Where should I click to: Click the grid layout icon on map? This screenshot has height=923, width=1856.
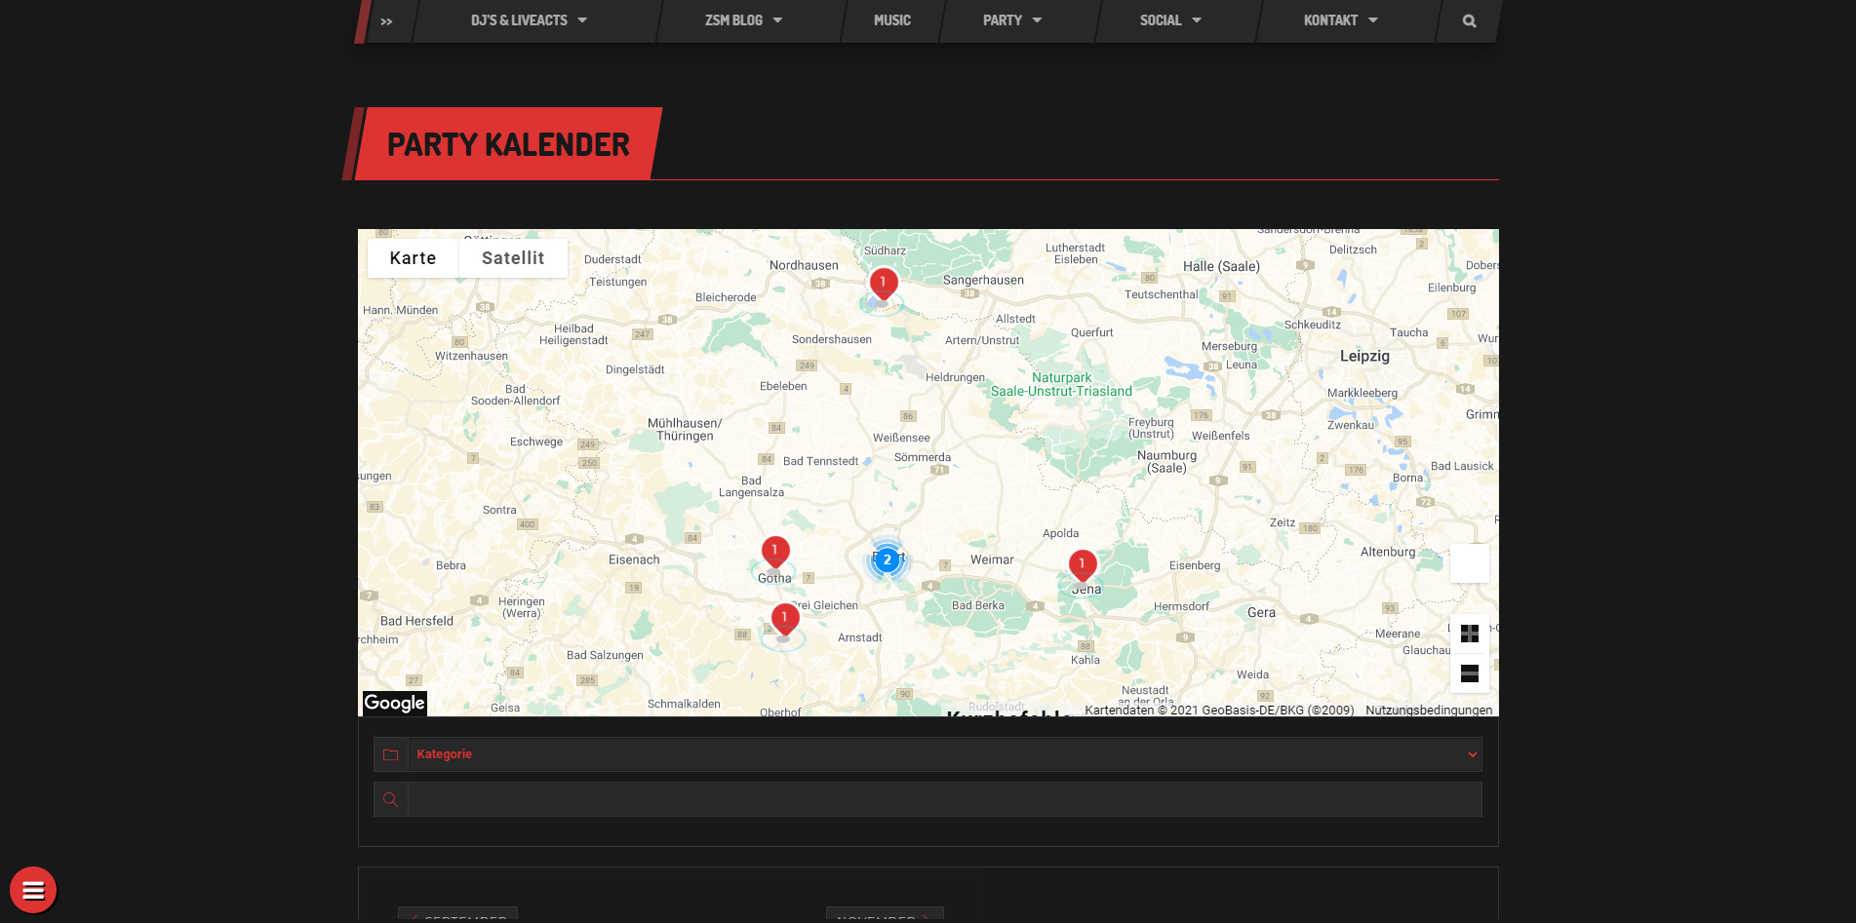pos(1470,634)
